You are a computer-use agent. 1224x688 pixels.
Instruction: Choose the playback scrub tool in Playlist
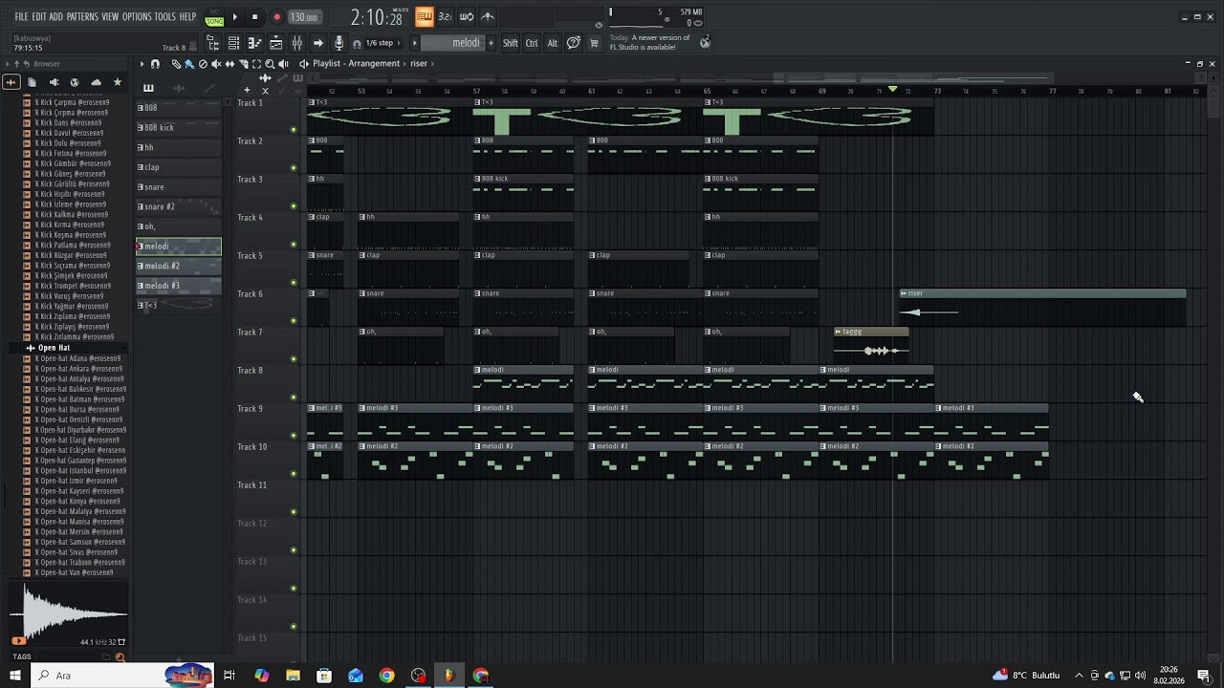click(x=283, y=64)
